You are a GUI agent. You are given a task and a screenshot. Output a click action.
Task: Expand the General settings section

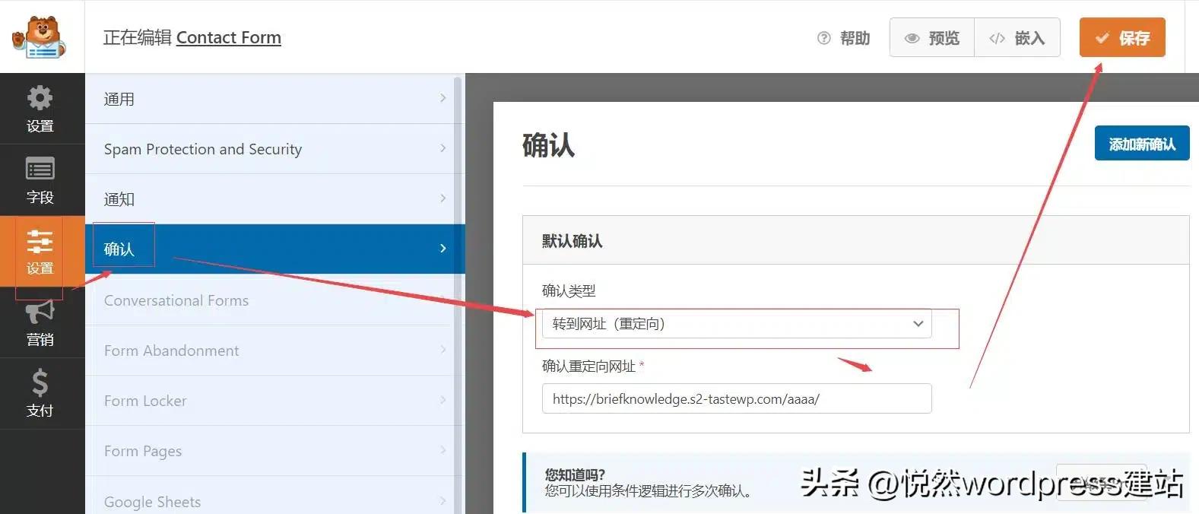pos(274,99)
